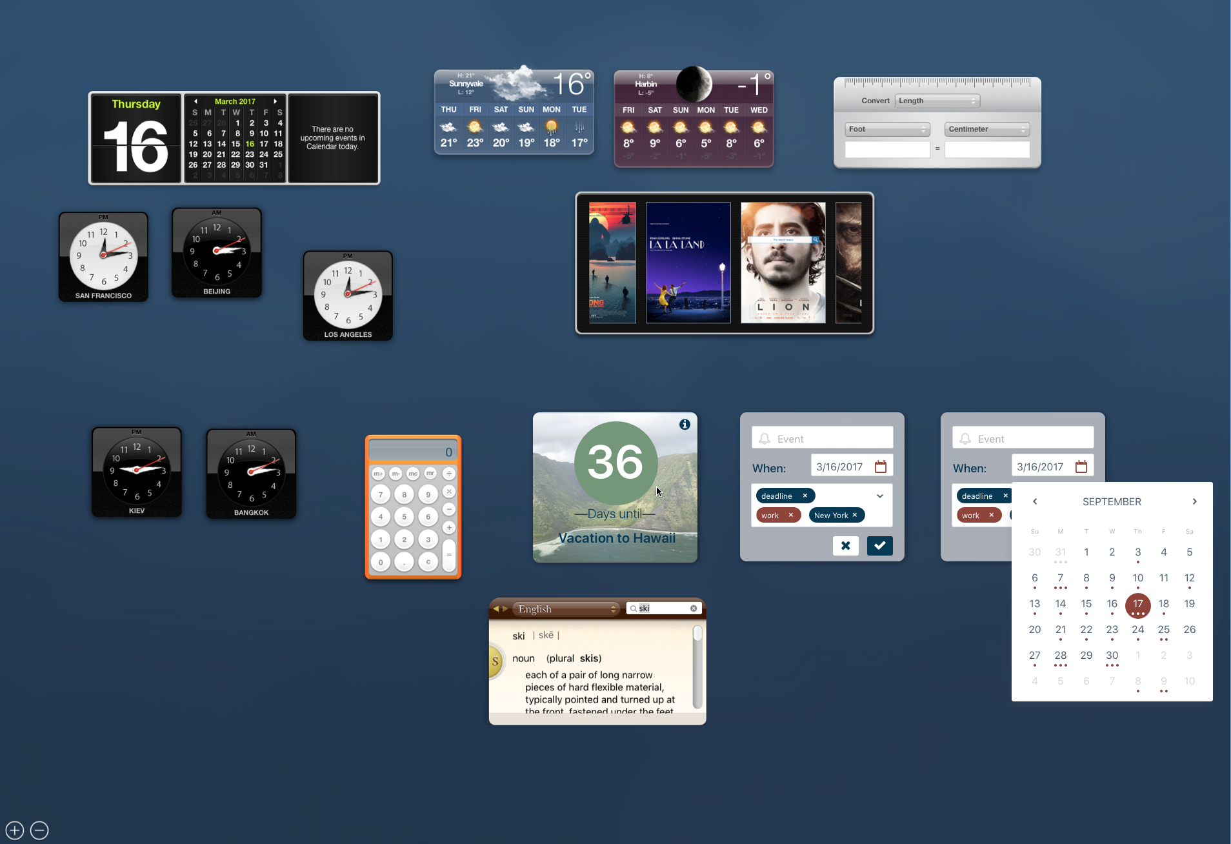1231x844 pixels.
Task: Click the Foot value input field
Action: 887,149
